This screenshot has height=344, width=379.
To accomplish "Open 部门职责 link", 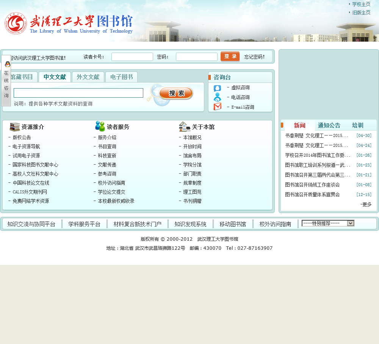I will point(193,174).
